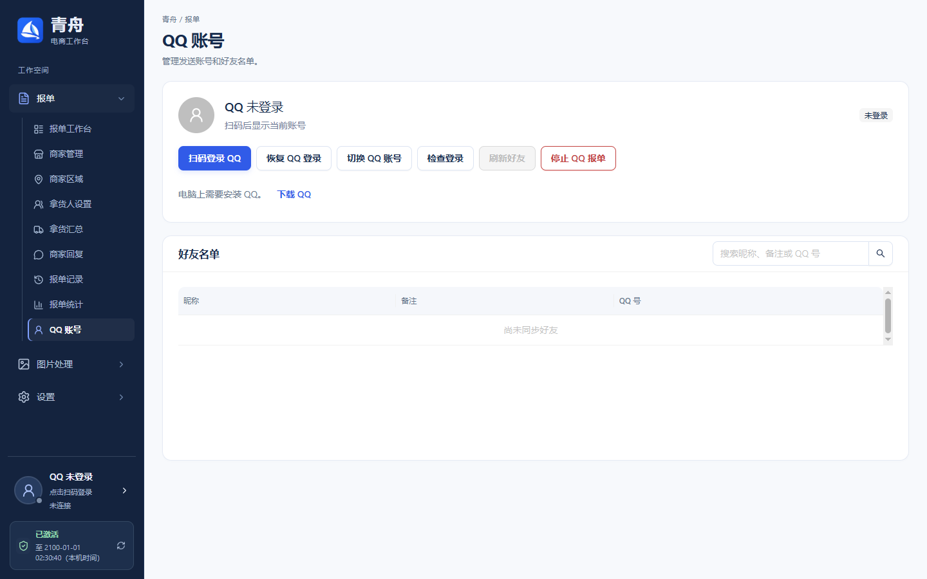Click the document icon beside 报单 group
The height and width of the screenshot is (579, 927).
click(x=24, y=98)
